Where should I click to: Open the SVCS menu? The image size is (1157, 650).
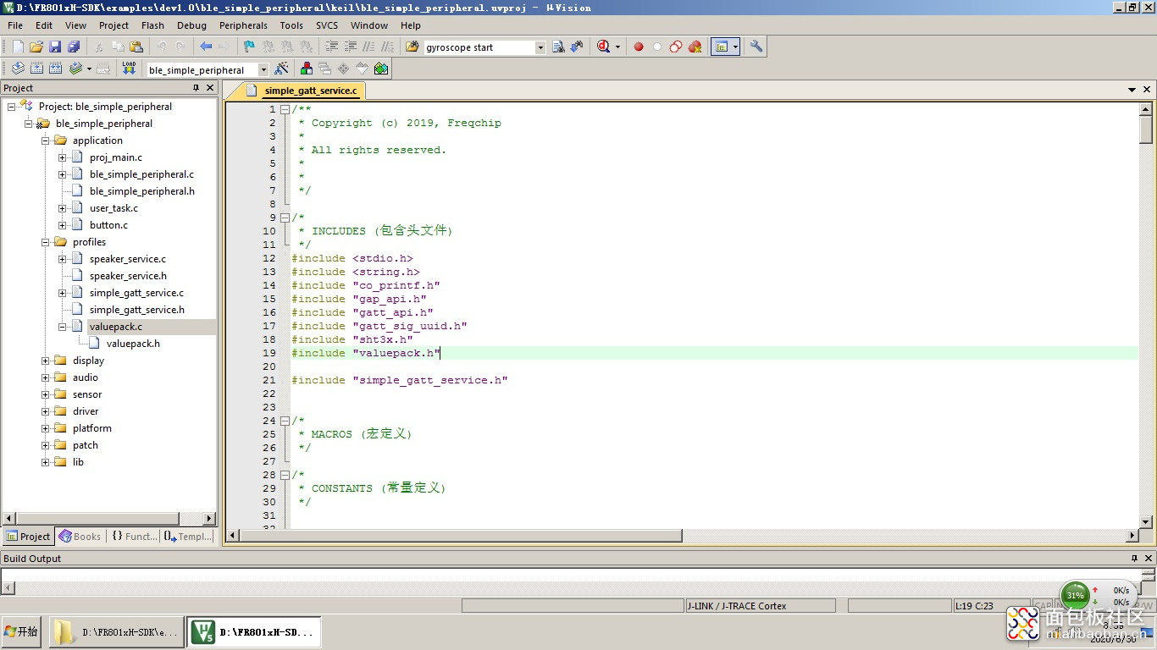click(327, 25)
